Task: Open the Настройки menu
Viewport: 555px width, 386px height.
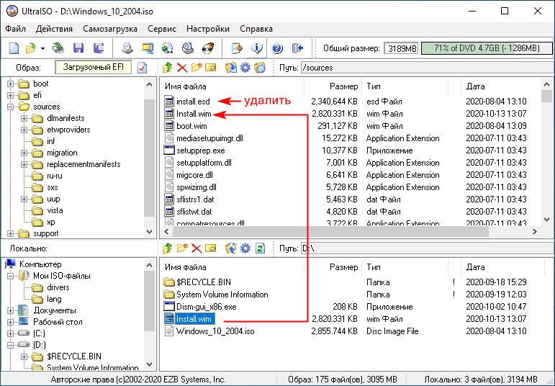Action: pyautogui.click(x=208, y=29)
